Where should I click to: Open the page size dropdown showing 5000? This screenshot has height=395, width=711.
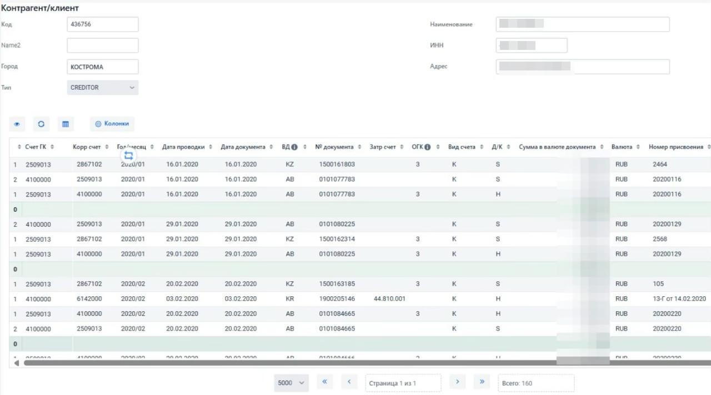tap(292, 383)
